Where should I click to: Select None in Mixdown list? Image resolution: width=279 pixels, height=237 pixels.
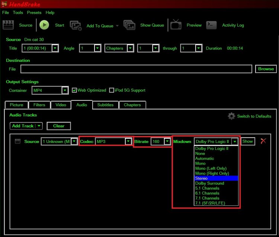pyautogui.click(x=216, y=153)
